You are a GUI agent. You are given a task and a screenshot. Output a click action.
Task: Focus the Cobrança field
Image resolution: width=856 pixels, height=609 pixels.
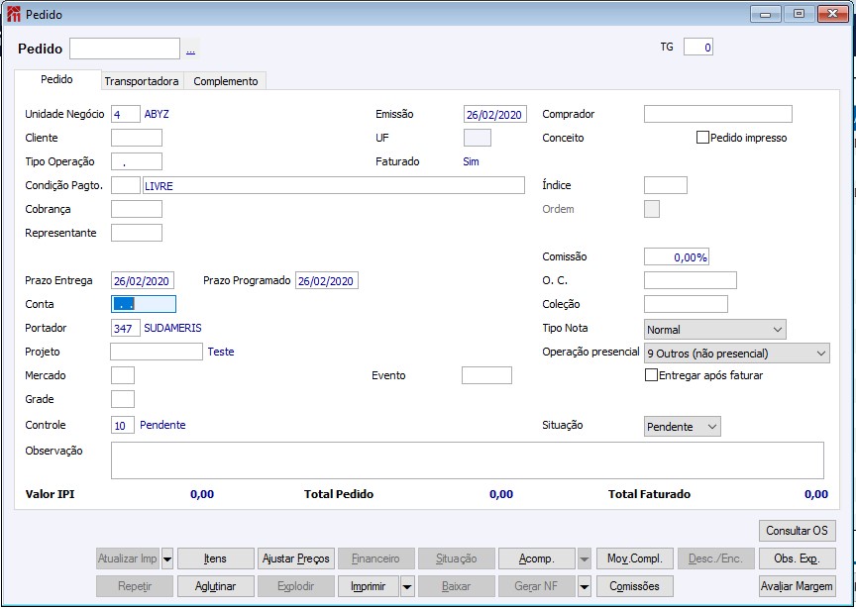137,209
